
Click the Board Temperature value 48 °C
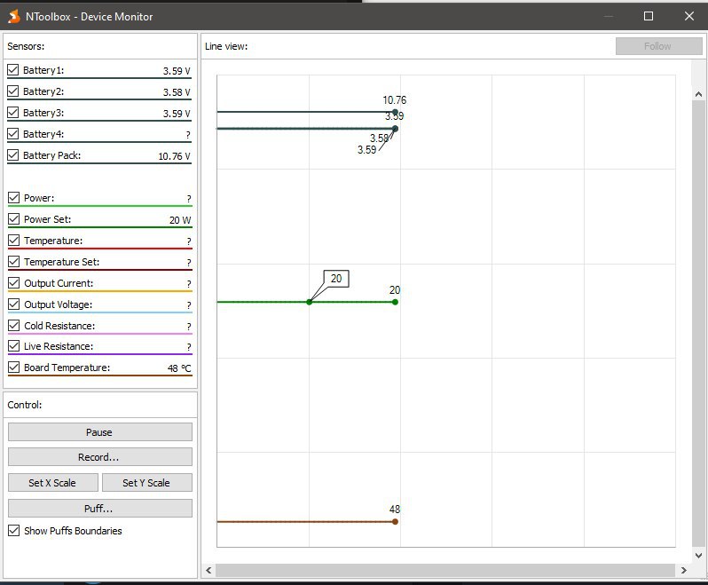click(x=179, y=368)
